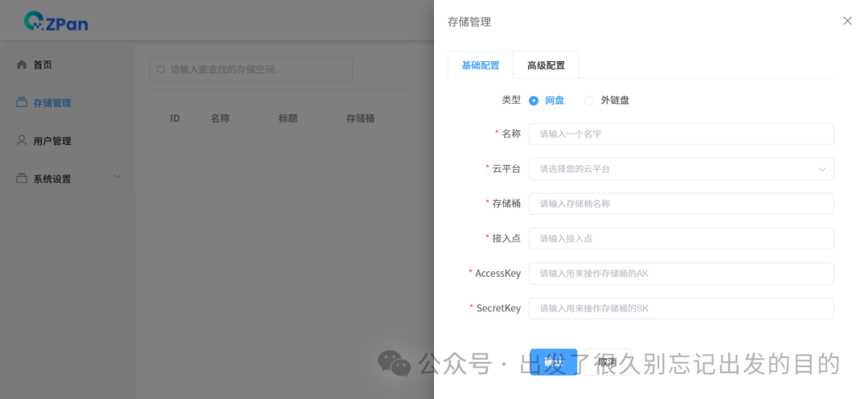Click the user icon beside 用户管理
The width and height of the screenshot is (868, 399).
pos(22,140)
